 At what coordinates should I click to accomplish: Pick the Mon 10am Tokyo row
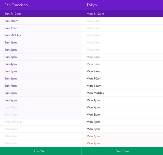122,79
